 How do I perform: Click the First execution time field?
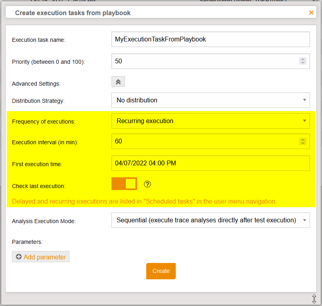(210, 163)
